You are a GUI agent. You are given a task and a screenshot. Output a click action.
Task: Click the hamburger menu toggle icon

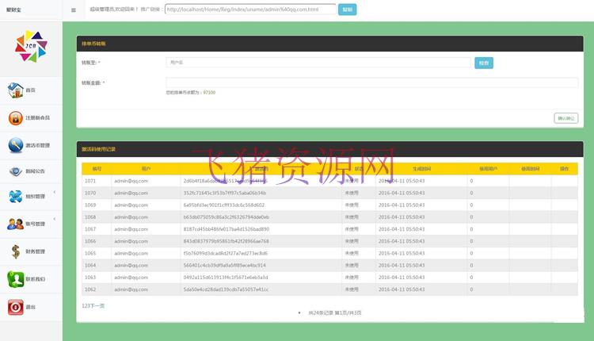(74, 10)
